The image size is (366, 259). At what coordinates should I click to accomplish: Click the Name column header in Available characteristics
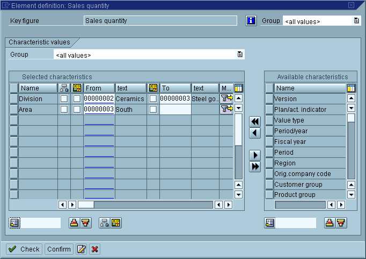(310, 88)
